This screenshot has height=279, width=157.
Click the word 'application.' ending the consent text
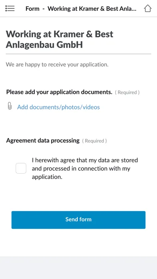point(47,177)
